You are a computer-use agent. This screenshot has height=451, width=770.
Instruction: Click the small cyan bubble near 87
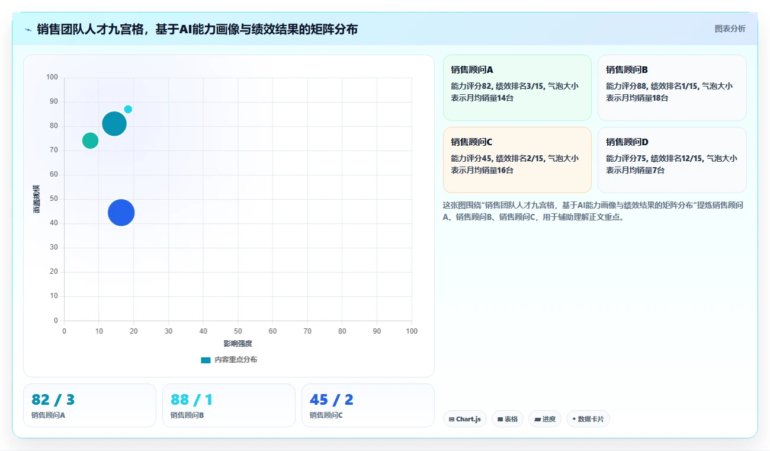(128, 109)
